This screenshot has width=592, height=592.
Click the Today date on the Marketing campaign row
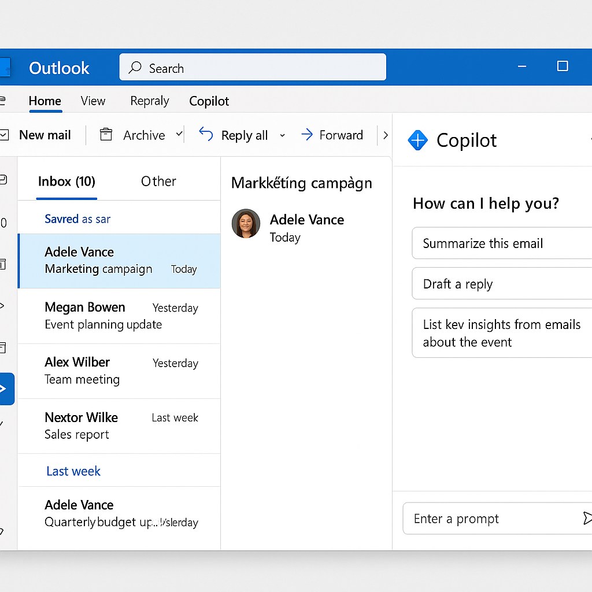(x=184, y=269)
